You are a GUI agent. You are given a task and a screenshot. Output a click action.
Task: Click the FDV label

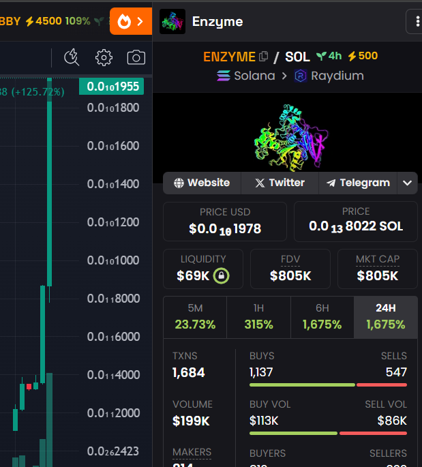tap(290, 259)
